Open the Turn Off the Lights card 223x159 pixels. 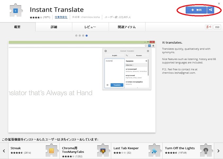(x=188, y=151)
